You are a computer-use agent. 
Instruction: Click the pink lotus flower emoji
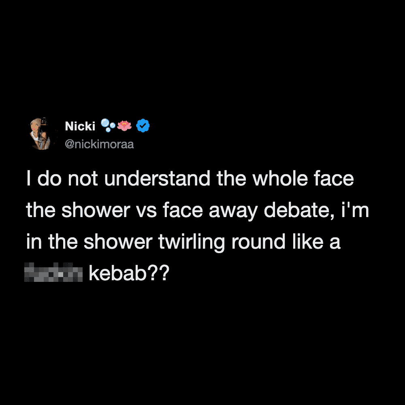click(124, 126)
